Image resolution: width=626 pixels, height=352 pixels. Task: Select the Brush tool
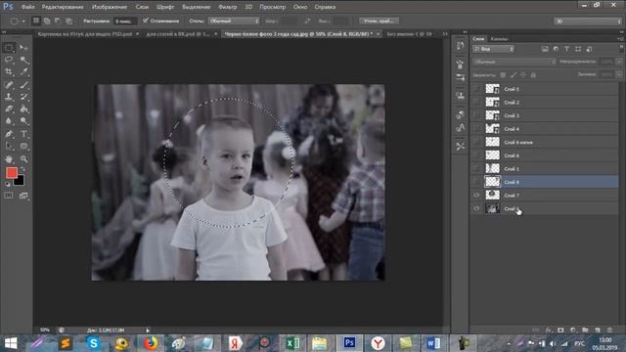(23, 85)
